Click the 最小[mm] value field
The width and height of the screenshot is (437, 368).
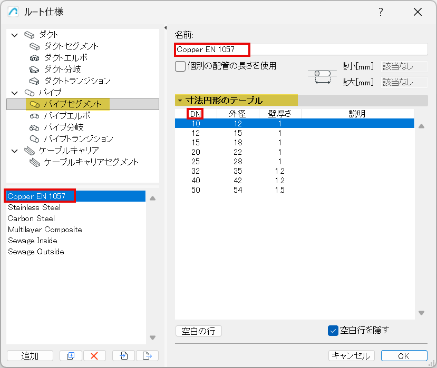pos(404,66)
